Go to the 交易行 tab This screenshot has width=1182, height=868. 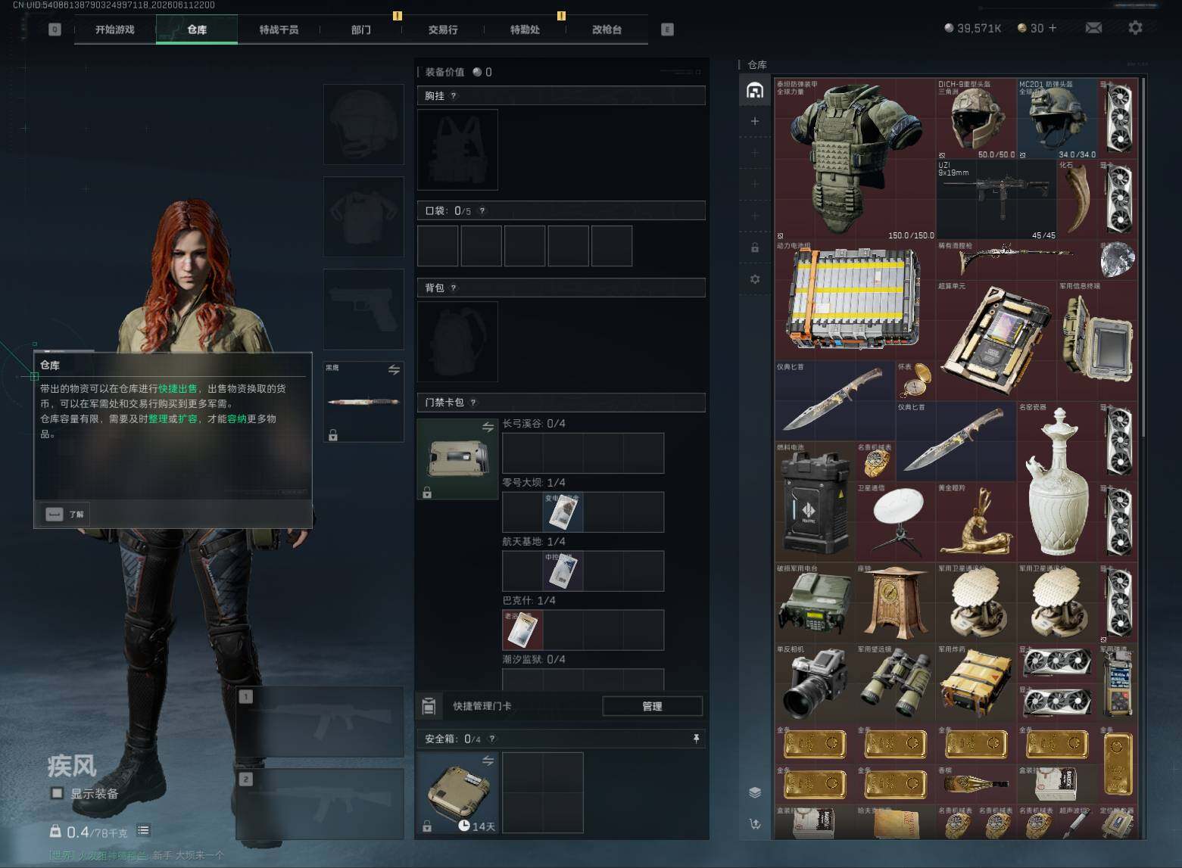click(443, 30)
